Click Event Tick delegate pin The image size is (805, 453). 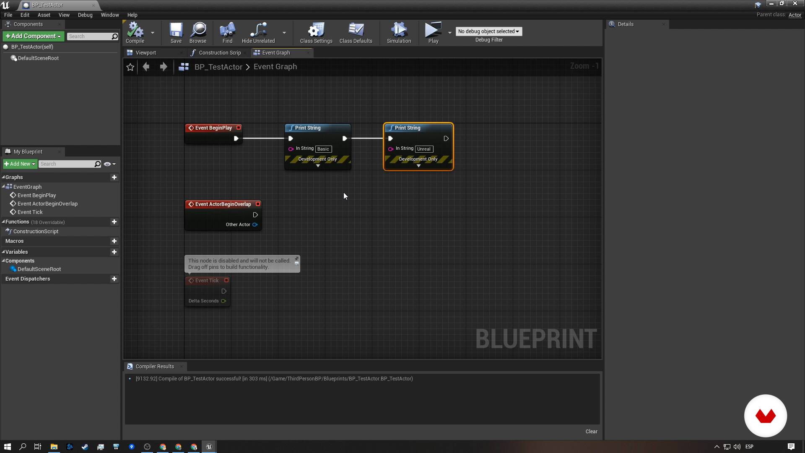(x=226, y=281)
